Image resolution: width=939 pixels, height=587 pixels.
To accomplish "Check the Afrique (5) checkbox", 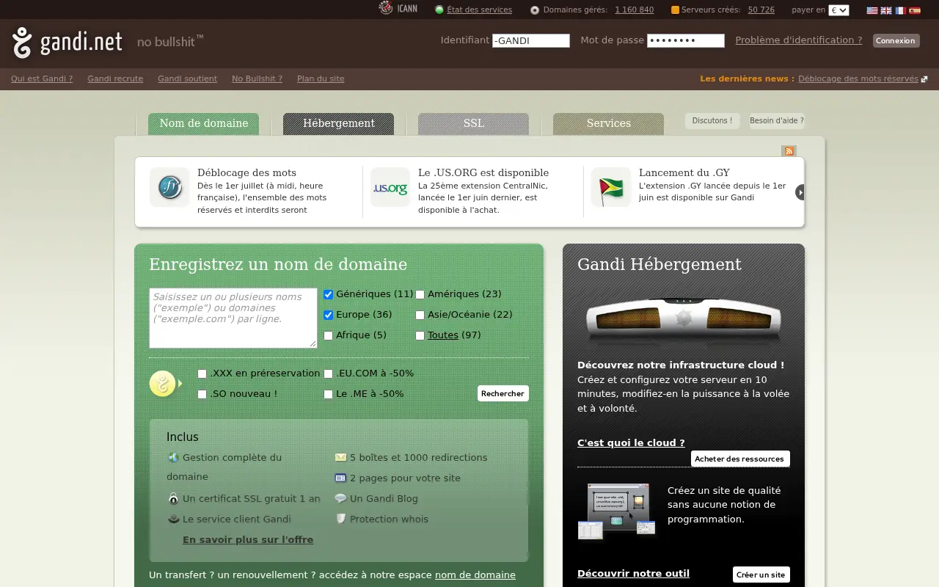I will click(328, 335).
